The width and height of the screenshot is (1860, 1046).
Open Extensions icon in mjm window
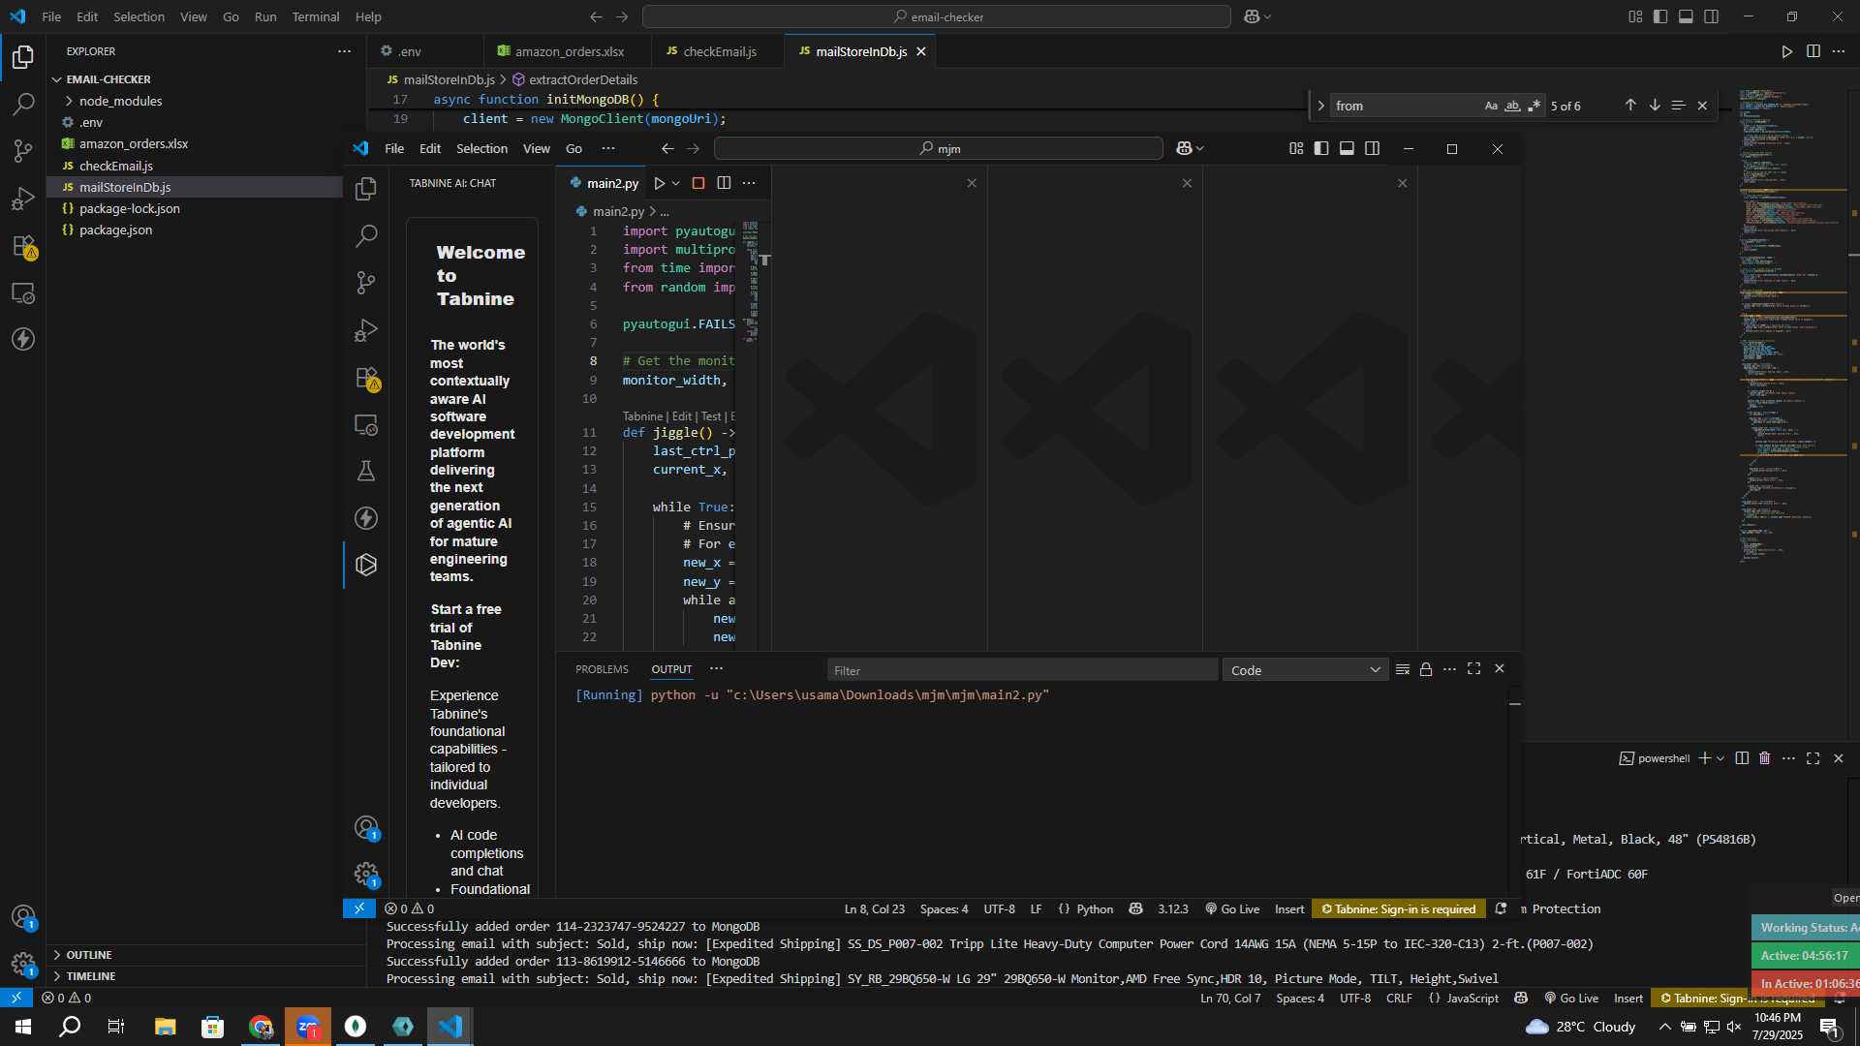pos(366,378)
